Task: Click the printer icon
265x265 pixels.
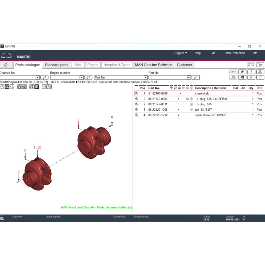Action: 260,72
